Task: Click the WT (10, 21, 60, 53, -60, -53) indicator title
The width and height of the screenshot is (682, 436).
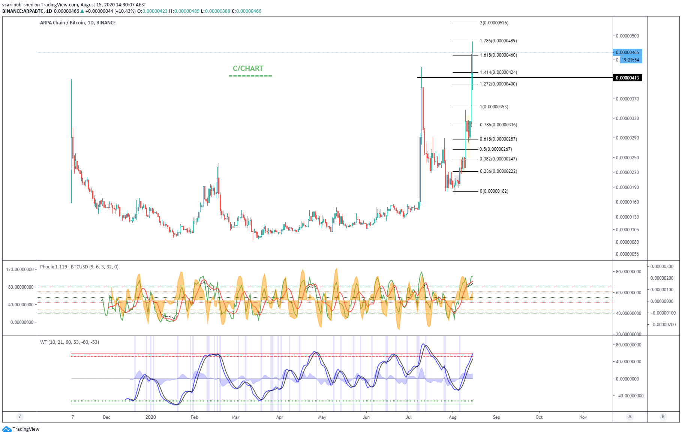Action: (x=69, y=342)
